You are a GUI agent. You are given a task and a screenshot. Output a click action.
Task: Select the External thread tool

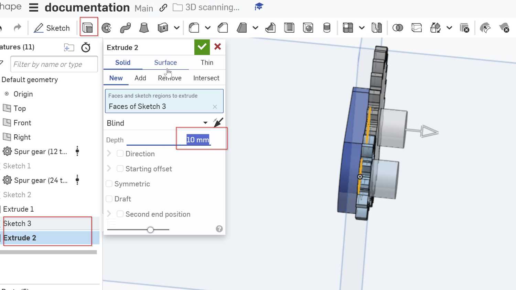pos(327,27)
